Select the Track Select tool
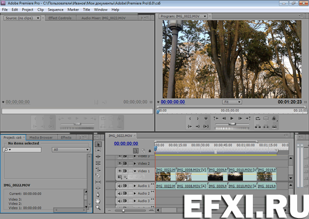 [x=98, y=150]
